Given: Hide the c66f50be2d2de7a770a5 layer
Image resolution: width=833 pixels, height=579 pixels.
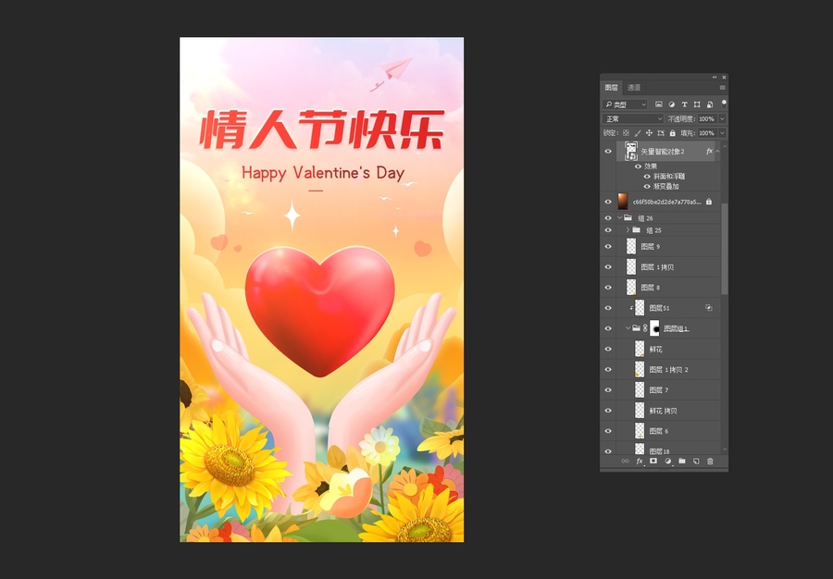Looking at the screenshot, I should point(608,202).
